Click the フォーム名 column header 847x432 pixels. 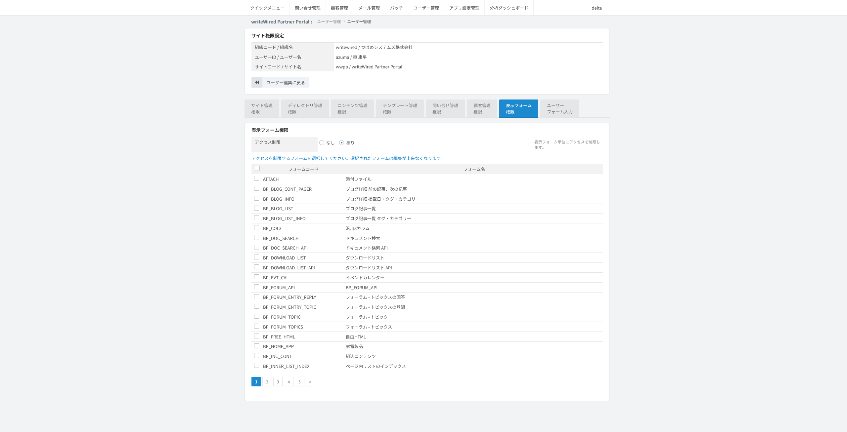[x=474, y=169]
